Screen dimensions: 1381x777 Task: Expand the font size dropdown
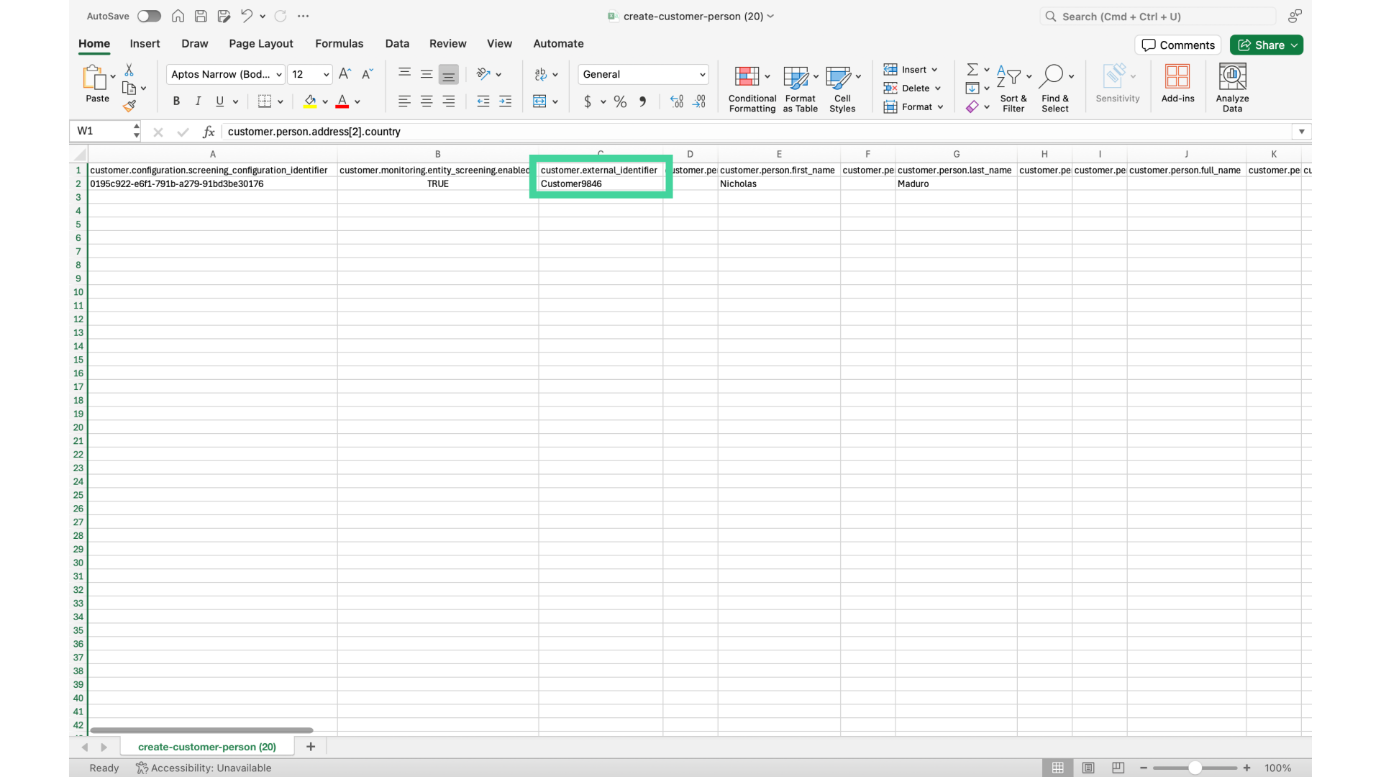(326, 74)
